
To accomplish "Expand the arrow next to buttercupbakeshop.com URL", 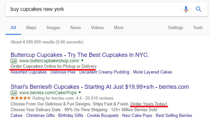I will [x=82, y=61].
